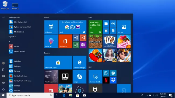
Task: Open the Power options button
Action: click(x=3, y=89)
